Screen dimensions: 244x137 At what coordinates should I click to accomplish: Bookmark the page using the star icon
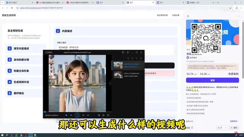click(230, 8)
